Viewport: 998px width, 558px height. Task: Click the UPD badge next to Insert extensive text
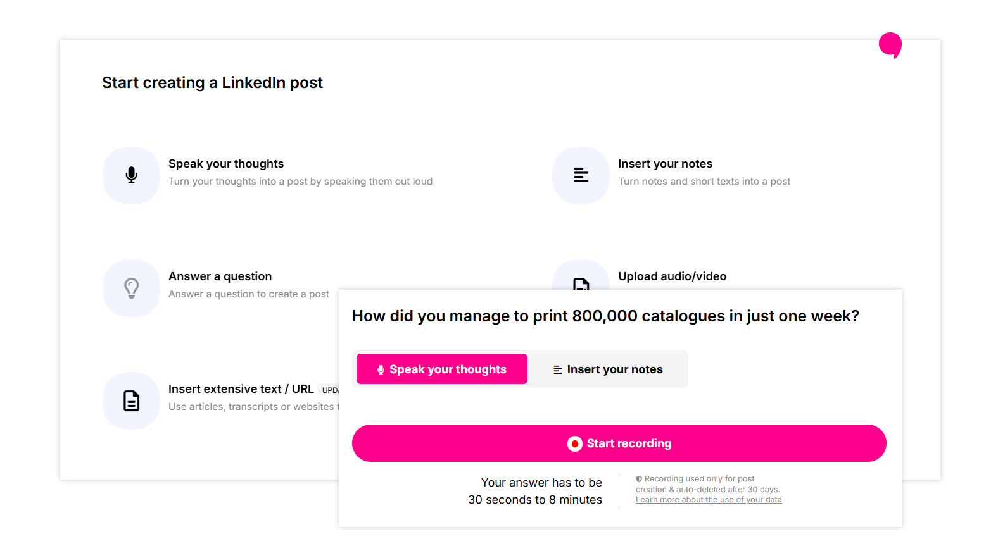point(330,390)
